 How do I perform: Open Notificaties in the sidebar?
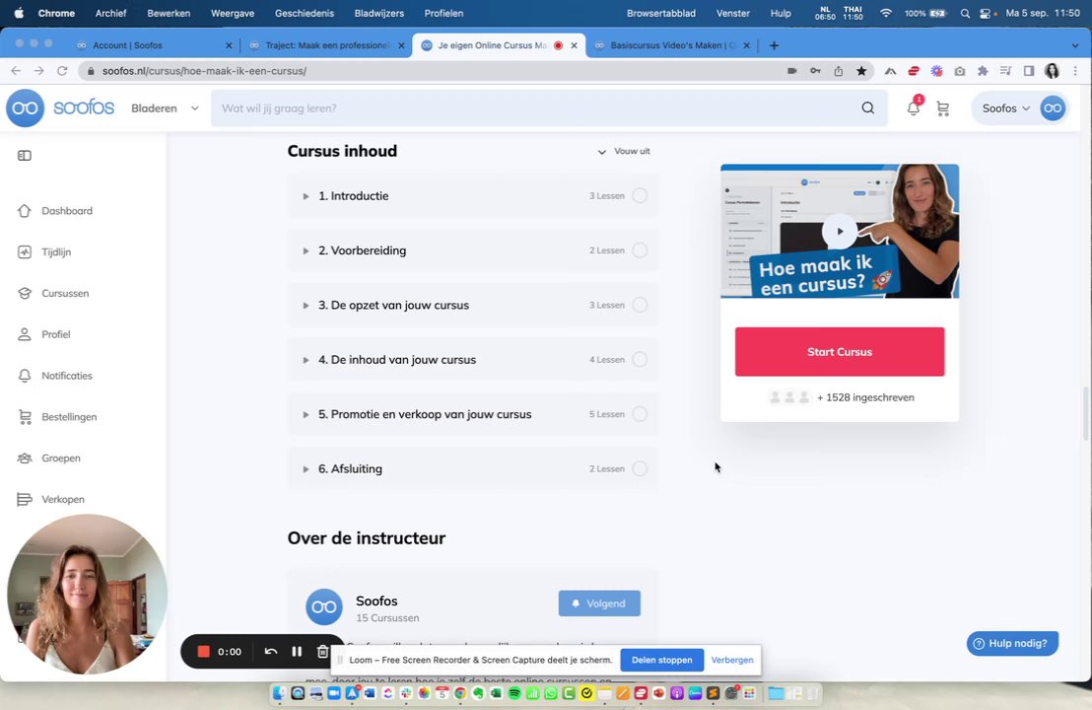click(x=66, y=376)
